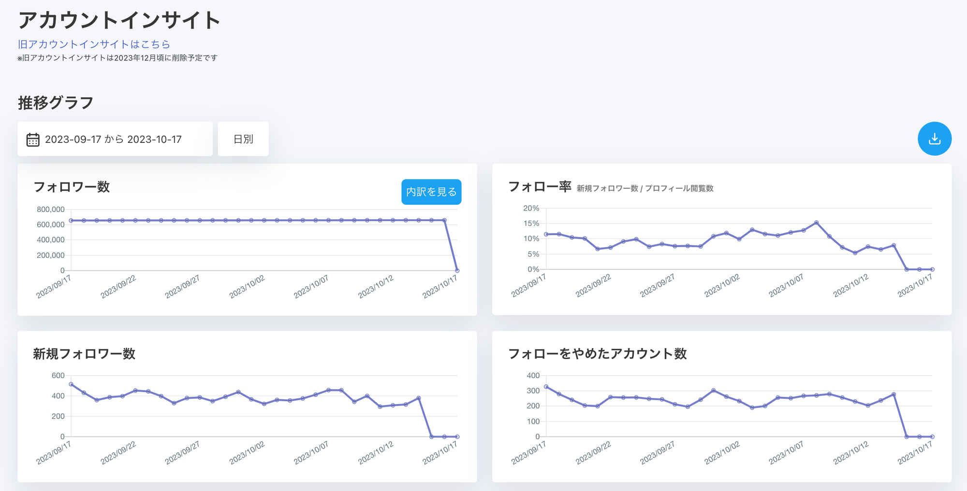967x491 pixels.
Task: Click last point in フォローをやめたアカウント数 chart
Action: point(932,436)
